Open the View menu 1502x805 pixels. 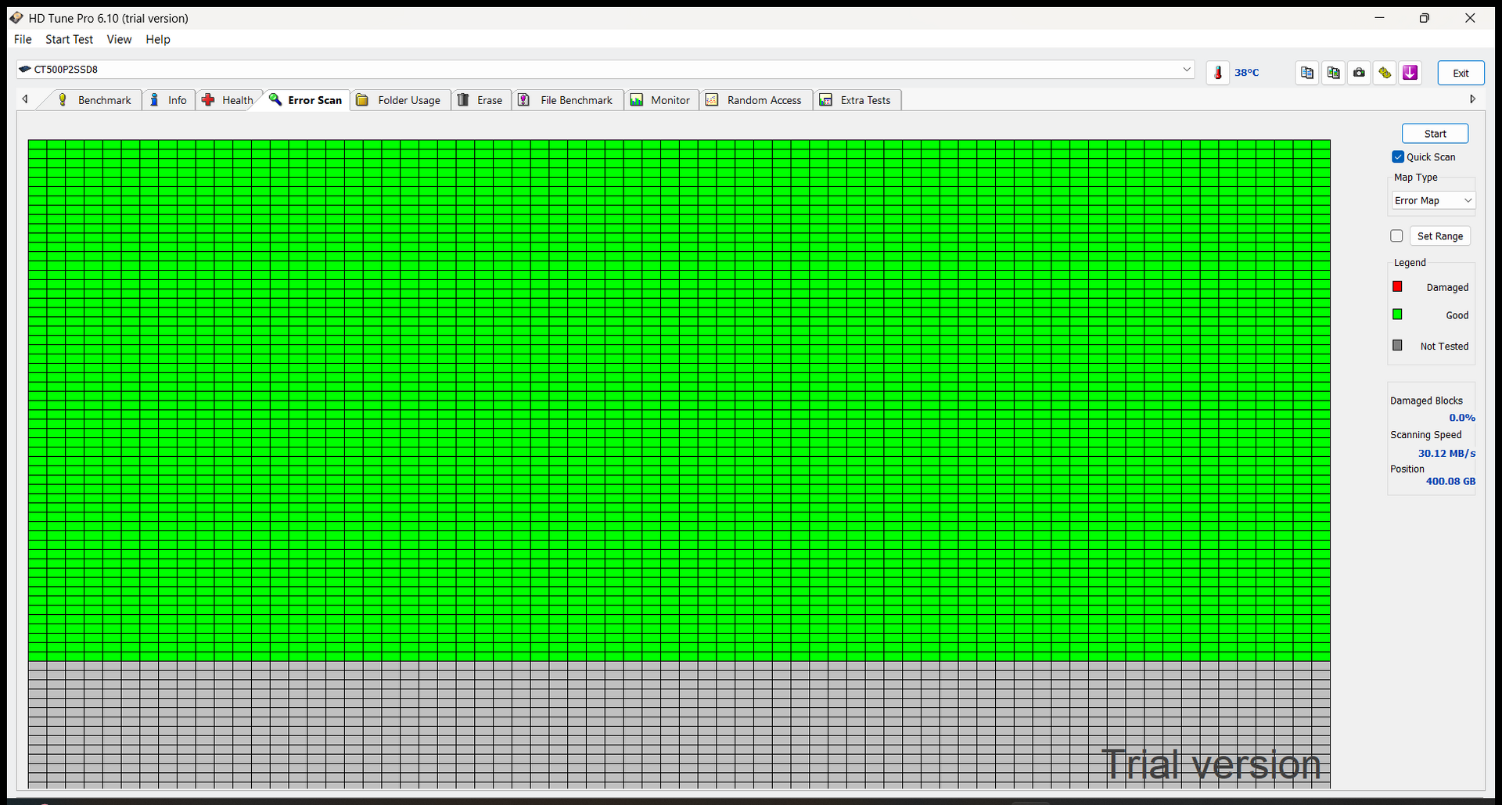point(119,39)
